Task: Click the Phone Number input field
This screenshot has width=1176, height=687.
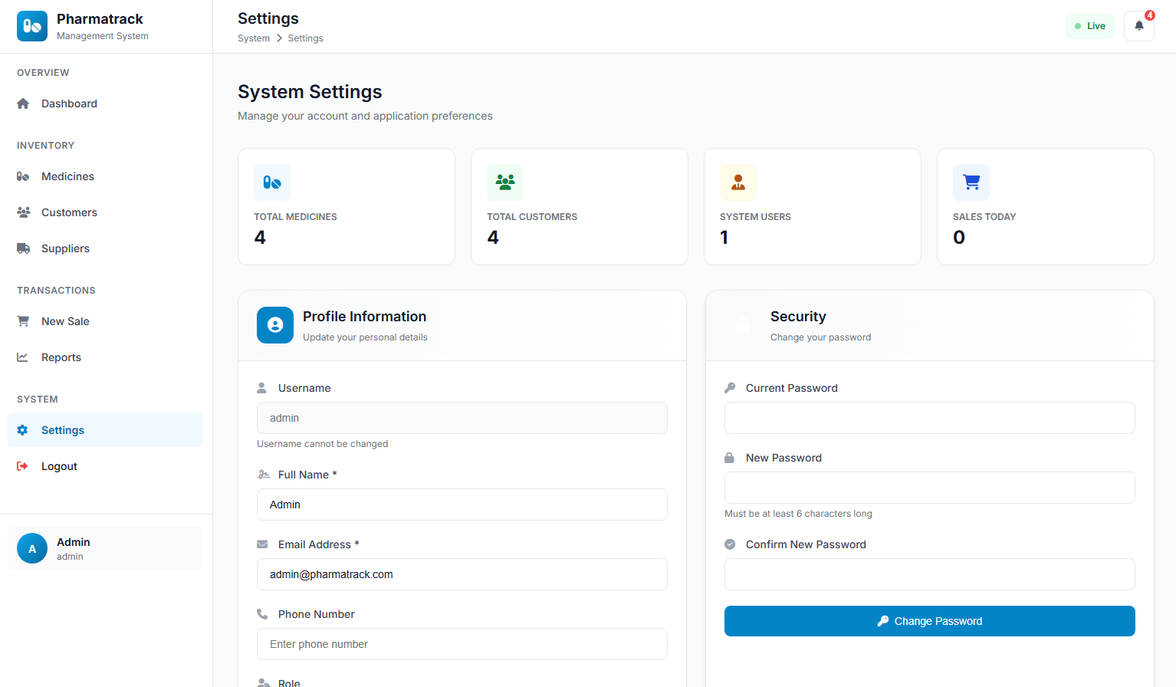Action: point(462,644)
